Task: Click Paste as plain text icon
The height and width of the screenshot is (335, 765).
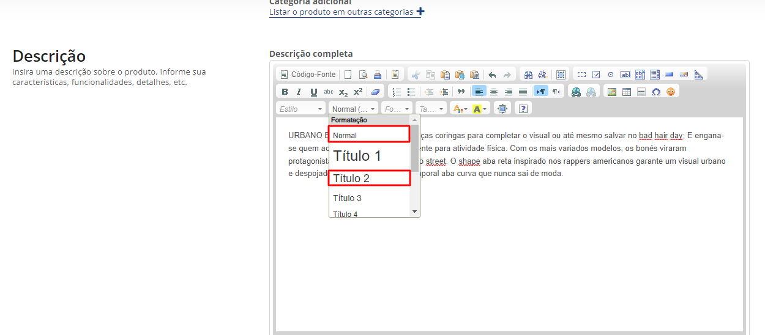Action: click(x=460, y=75)
